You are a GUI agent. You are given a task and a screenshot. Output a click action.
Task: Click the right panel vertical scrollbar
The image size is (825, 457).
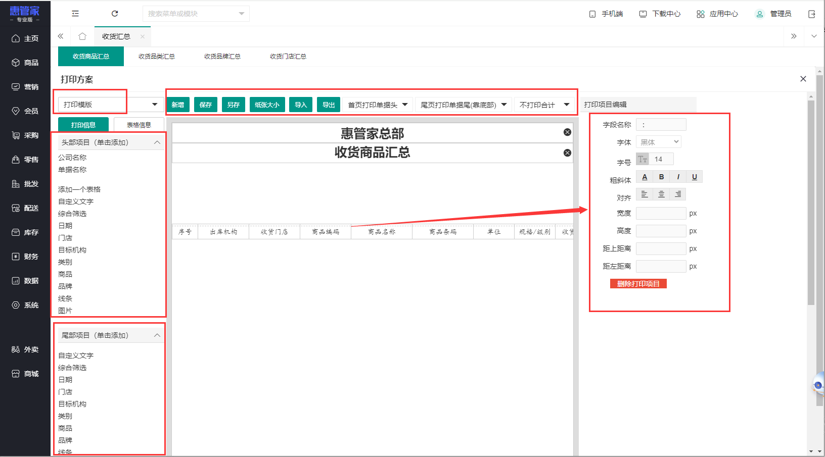pyautogui.click(x=811, y=202)
